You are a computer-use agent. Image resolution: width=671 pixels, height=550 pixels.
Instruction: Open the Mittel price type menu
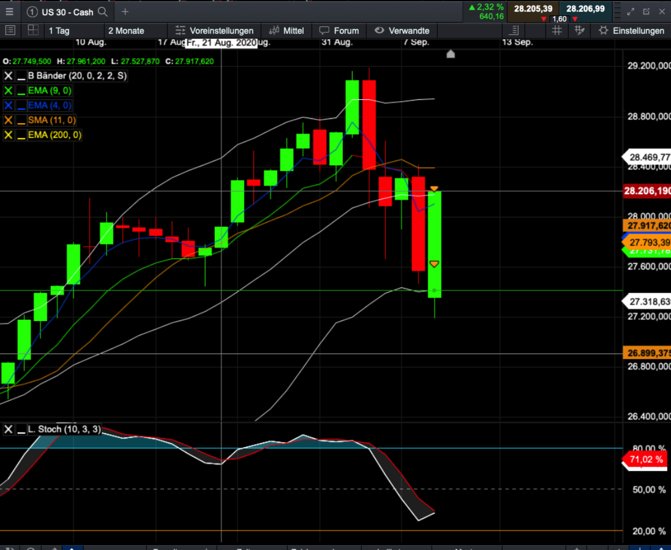(287, 31)
